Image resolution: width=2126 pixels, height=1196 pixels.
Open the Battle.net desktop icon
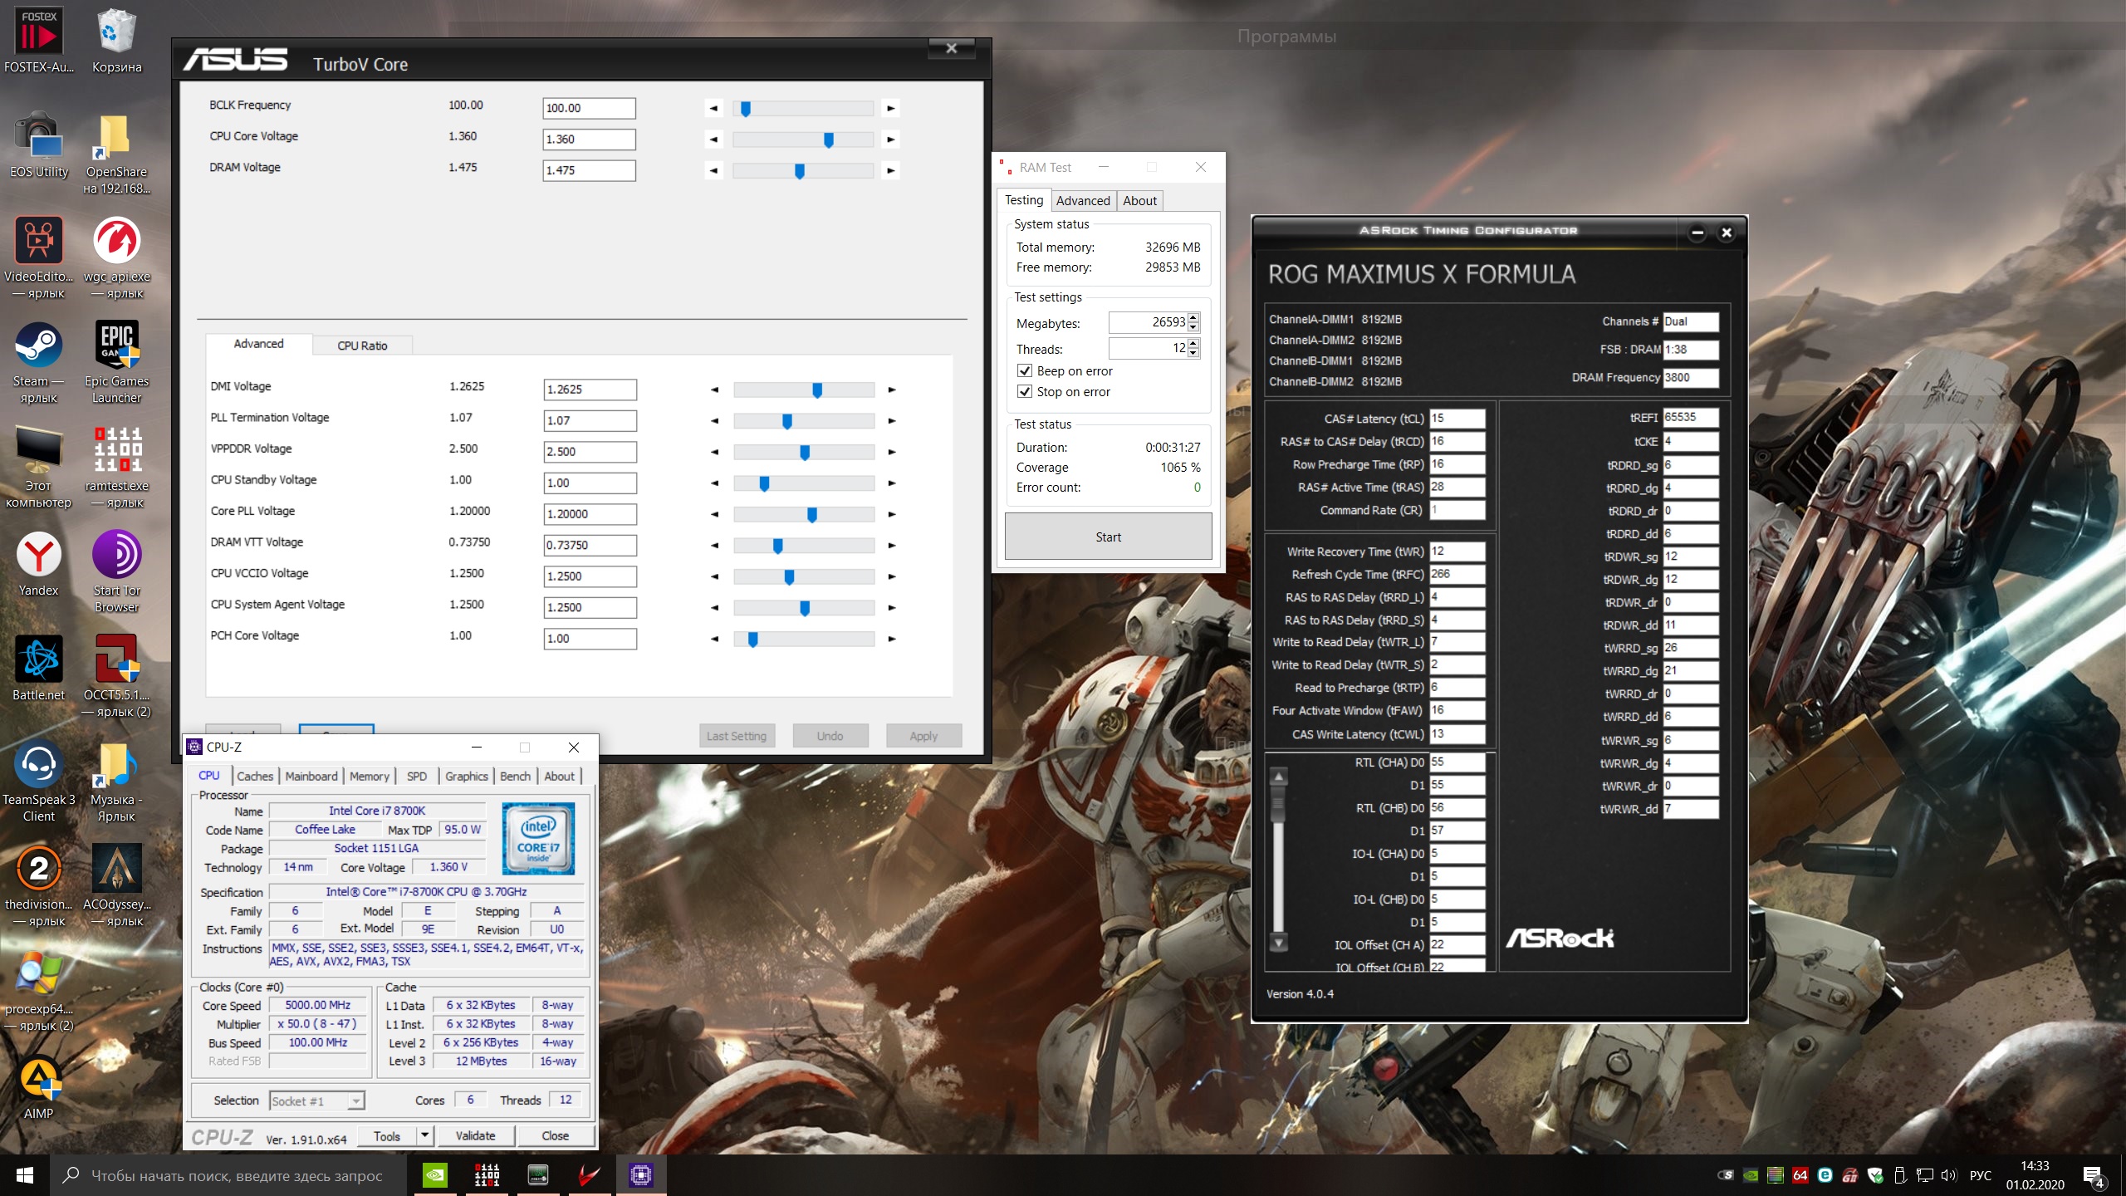tap(38, 662)
